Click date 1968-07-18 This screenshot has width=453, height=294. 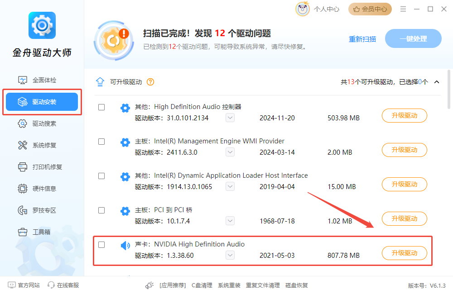pyautogui.click(x=277, y=221)
